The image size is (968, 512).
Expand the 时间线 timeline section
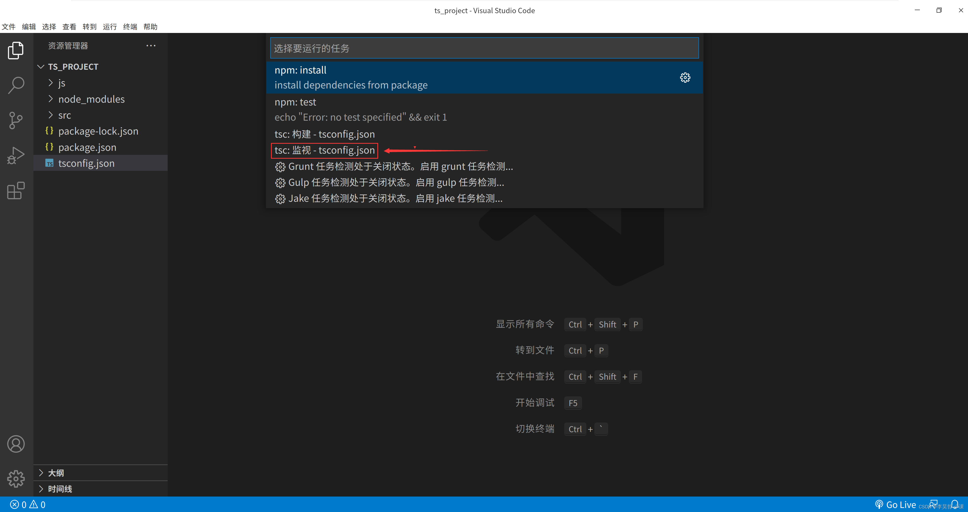tap(41, 489)
